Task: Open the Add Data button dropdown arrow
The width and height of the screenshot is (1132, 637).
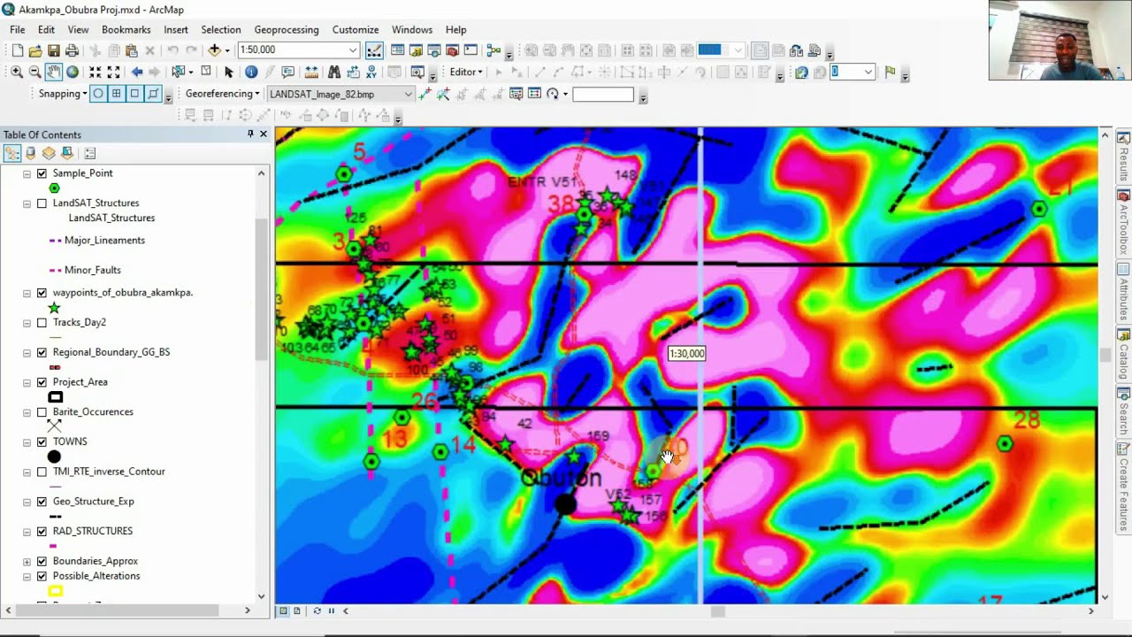Action: [226, 50]
